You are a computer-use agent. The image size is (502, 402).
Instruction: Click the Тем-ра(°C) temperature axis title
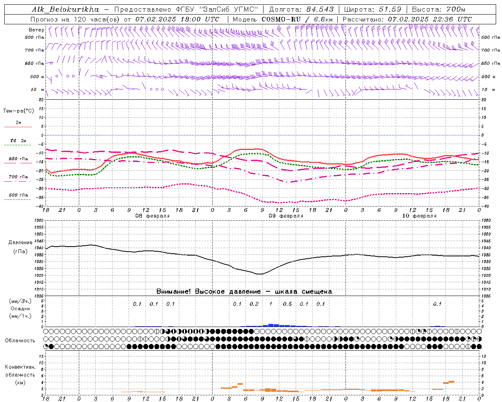pos(18,111)
